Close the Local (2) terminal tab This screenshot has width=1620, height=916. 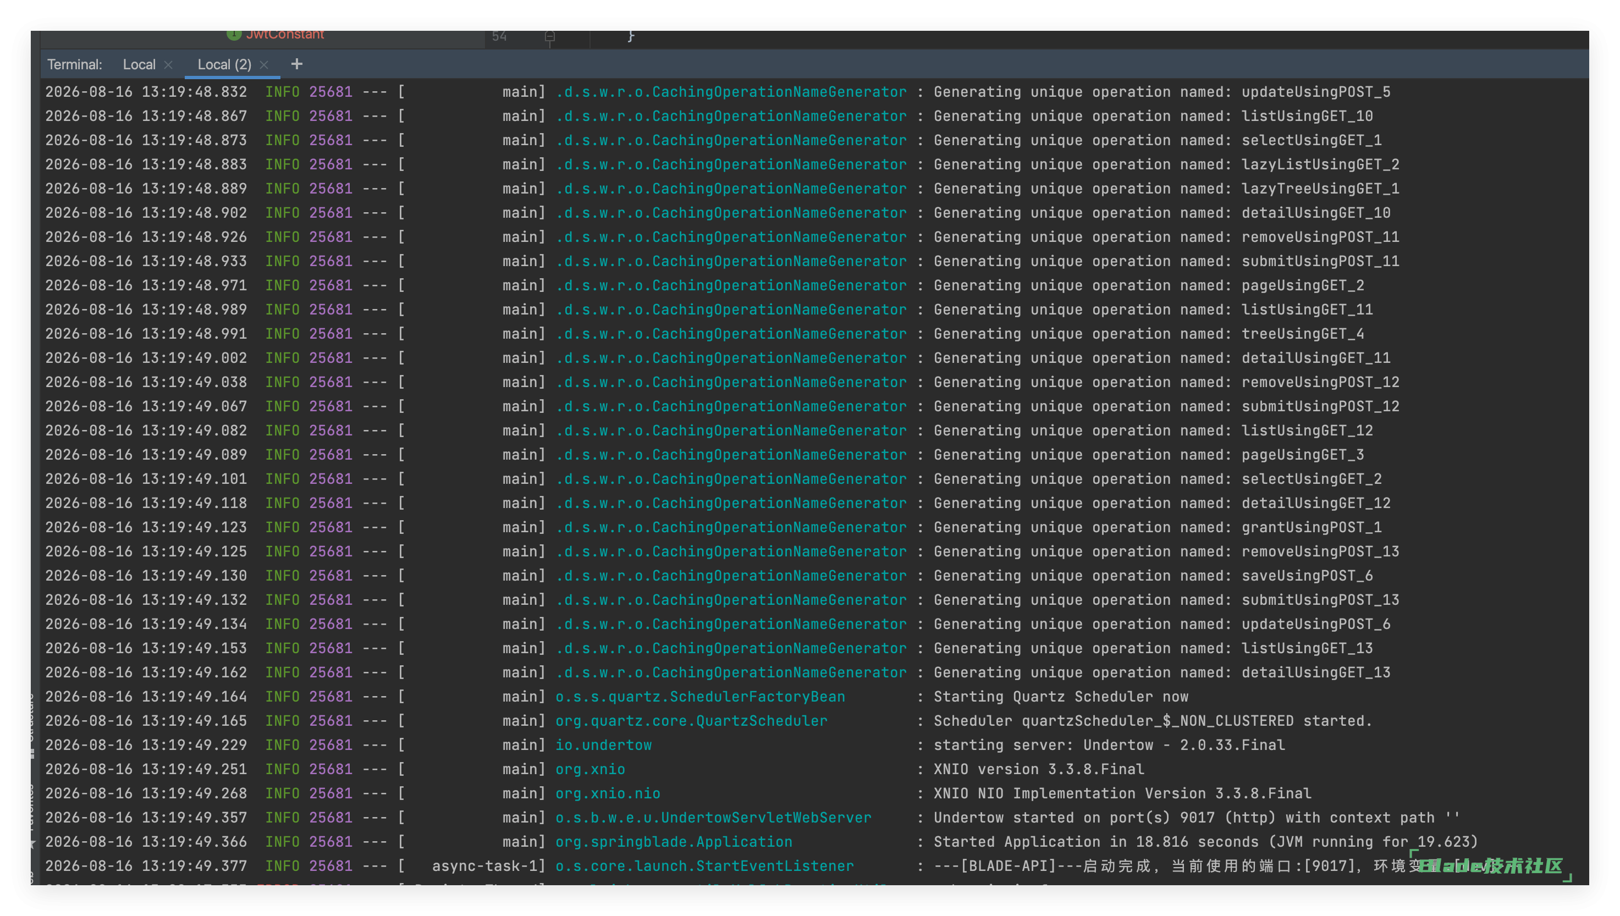(265, 65)
